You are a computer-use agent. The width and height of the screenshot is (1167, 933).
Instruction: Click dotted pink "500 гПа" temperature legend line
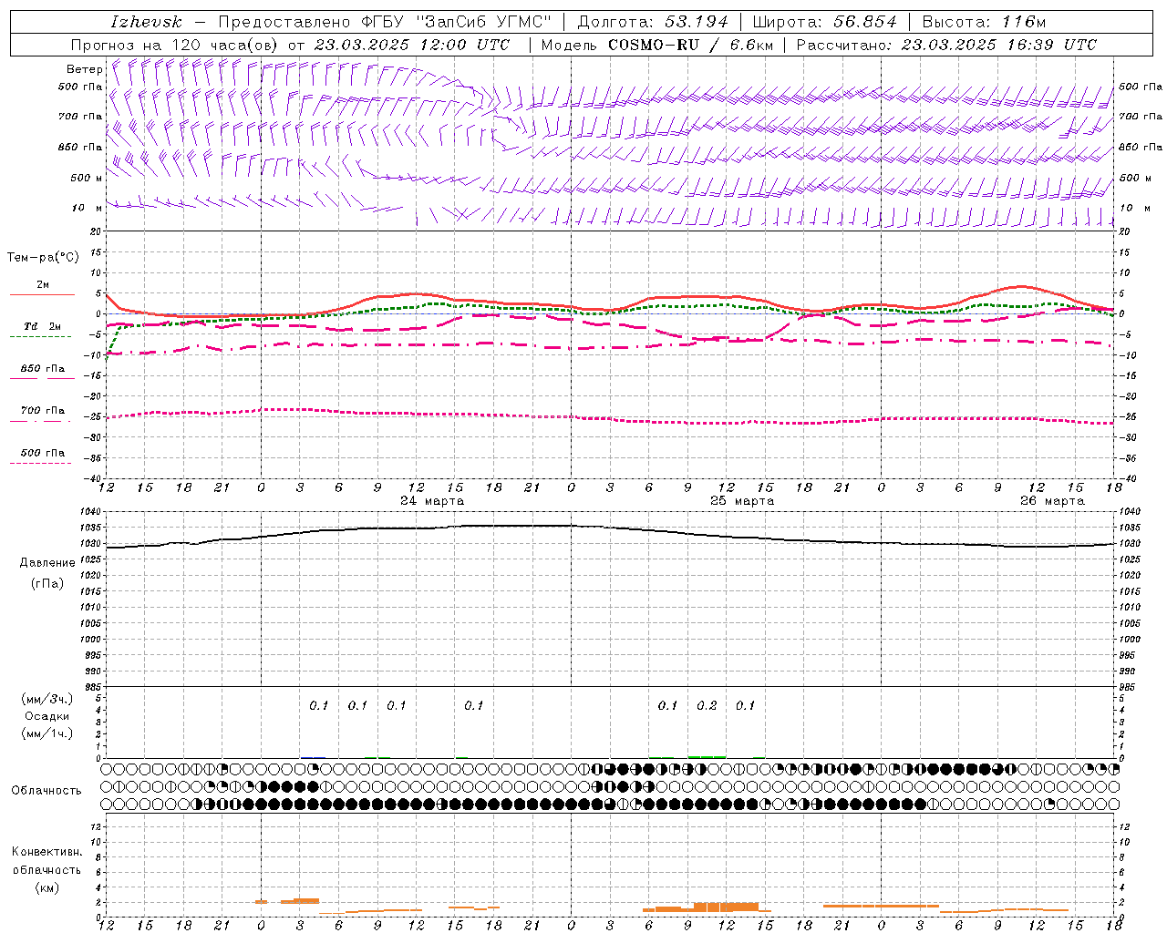[x=40, y=463]
